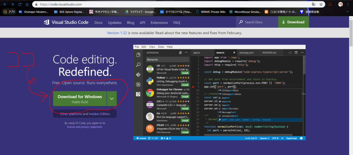
Task: Click the Visual Studio Code logo
Action: tap(66, 22)
